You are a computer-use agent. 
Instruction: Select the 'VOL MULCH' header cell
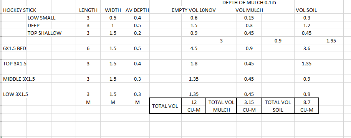[x=249, y=10]
